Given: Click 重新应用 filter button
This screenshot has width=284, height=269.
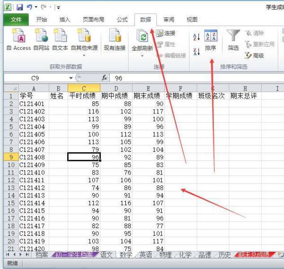Looking at the screenshot, I should click(259, 44).
